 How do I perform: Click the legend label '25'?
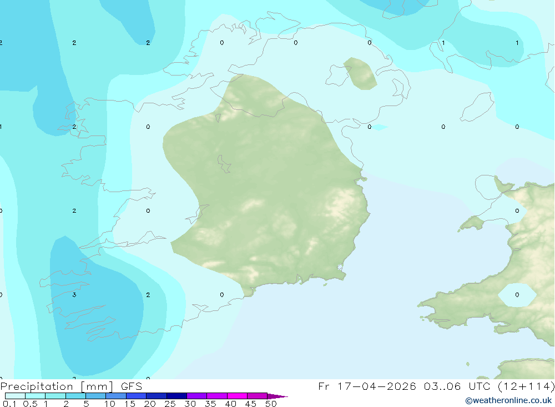170,404
